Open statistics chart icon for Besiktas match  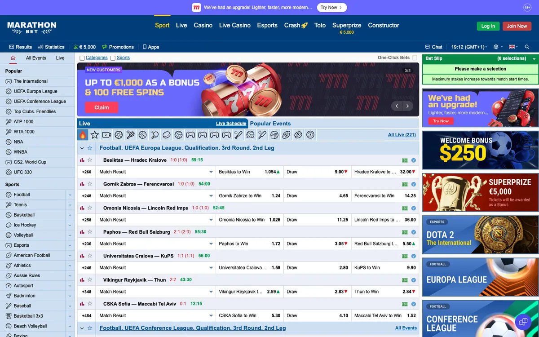tap(82, 160)
